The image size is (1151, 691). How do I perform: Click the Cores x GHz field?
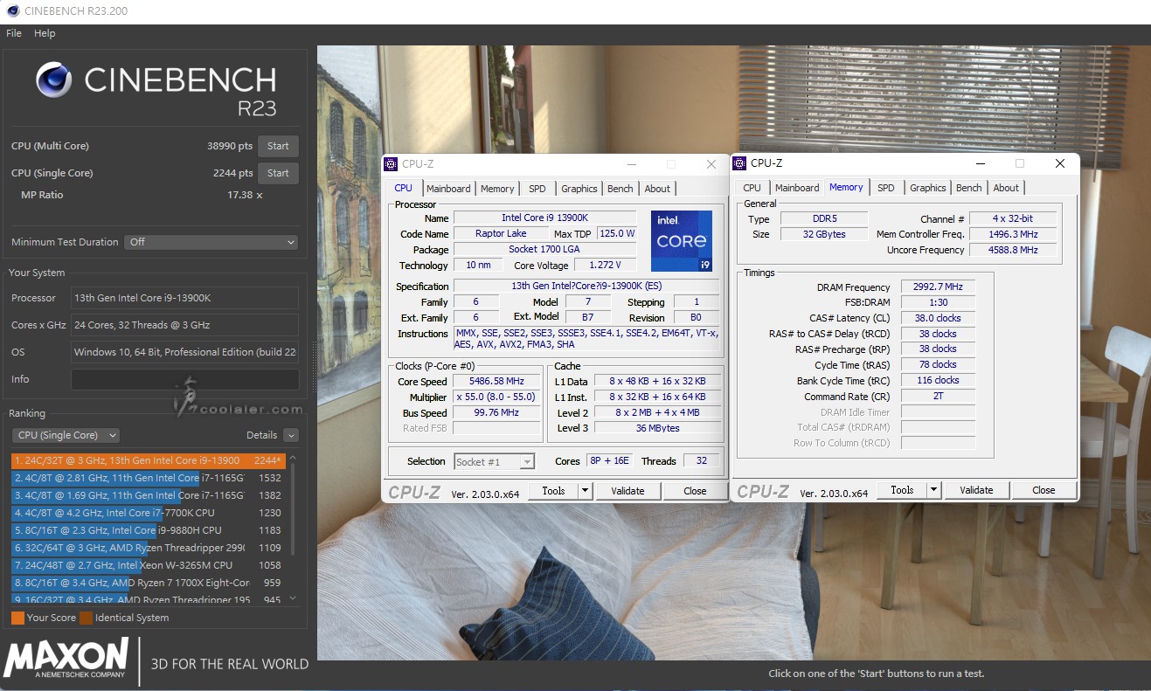(x=184, y=325)
